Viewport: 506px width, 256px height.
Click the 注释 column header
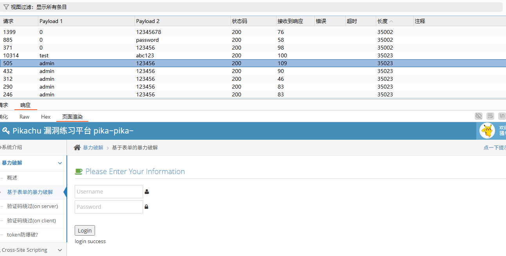click(x=459, y=21)
